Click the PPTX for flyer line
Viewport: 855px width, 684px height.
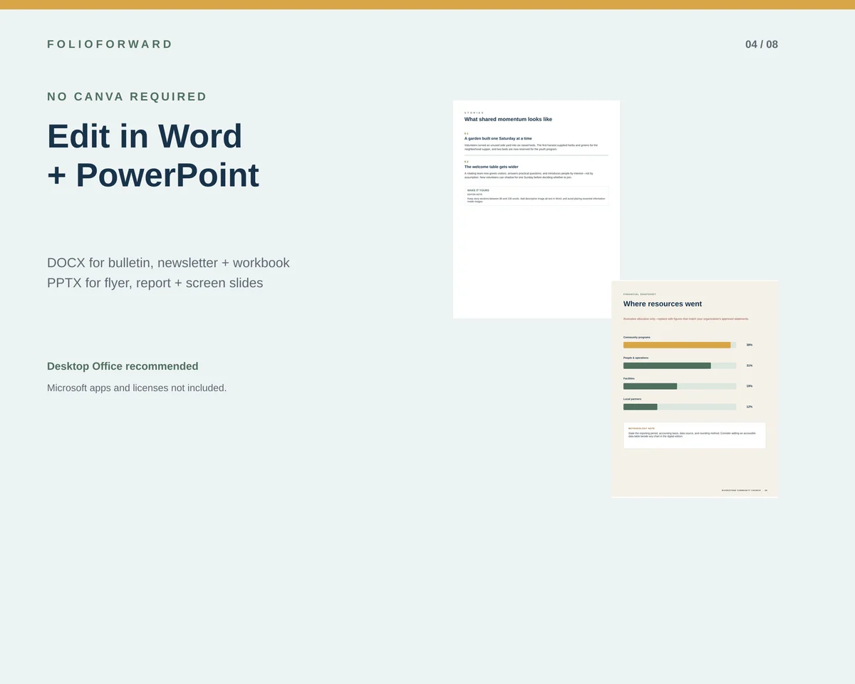pos(155,283)
